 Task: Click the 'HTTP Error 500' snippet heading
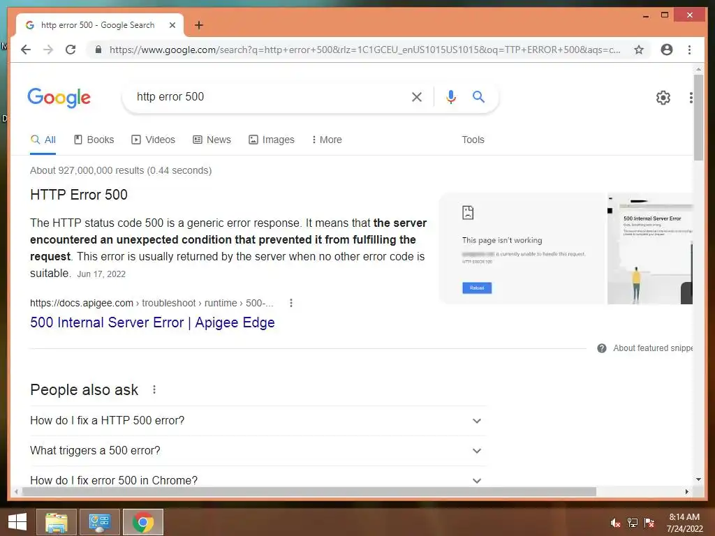coord(79,195)
